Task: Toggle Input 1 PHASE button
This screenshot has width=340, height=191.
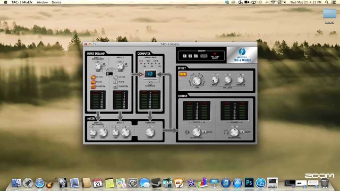Action: 93,82
